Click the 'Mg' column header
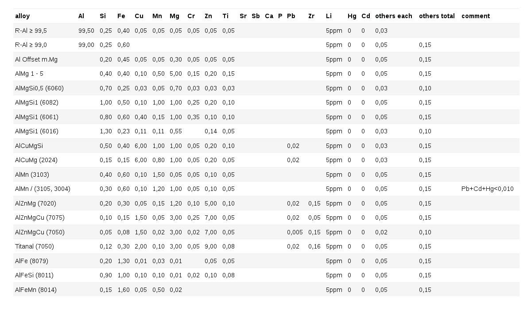This screenshot has height=311, width=531. [174, 16]
